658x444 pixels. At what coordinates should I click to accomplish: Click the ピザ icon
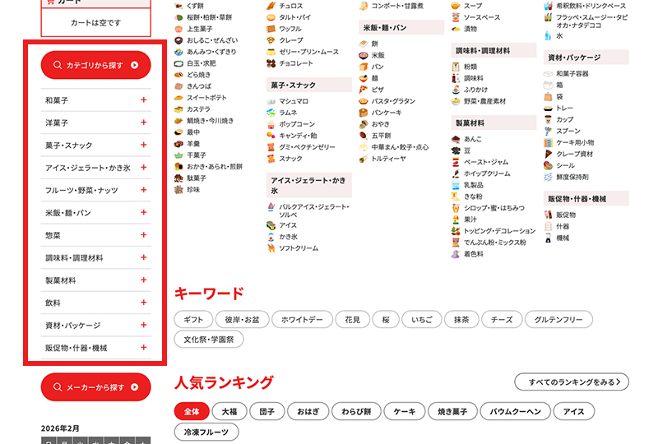point(364,90)
